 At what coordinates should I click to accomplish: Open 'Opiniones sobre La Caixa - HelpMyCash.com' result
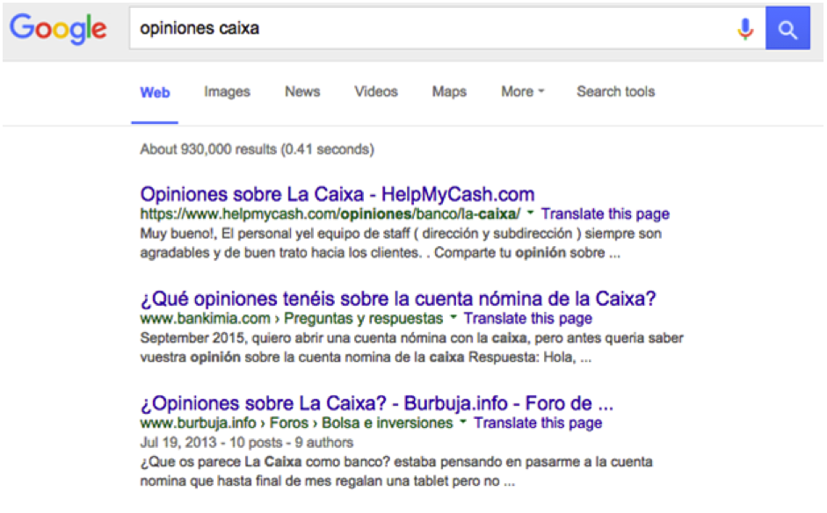click(337, 194)
